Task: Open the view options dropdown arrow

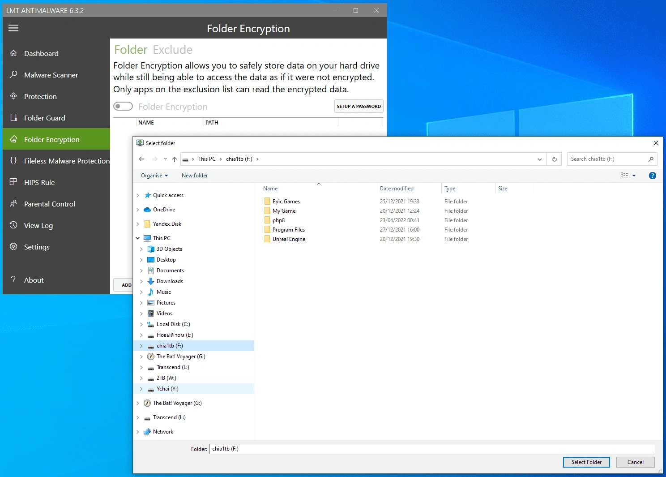Action: (x=634, y=176)
